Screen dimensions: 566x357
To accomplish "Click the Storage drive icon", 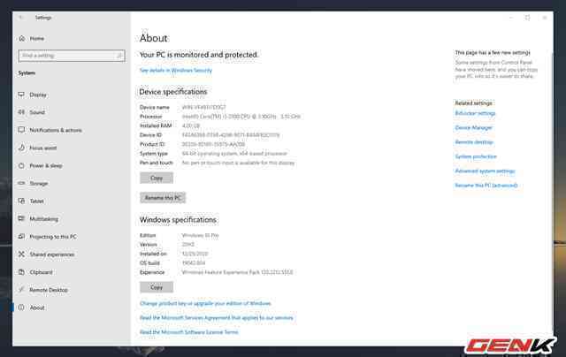I will pos(21,183).
